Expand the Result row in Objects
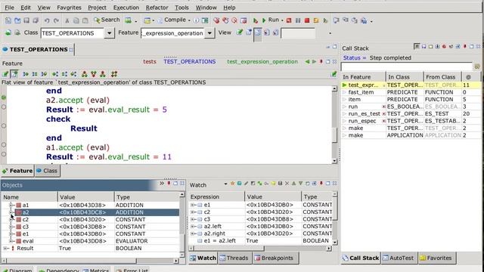This screenshot has width=484, height=272. (x=5, y=249)
